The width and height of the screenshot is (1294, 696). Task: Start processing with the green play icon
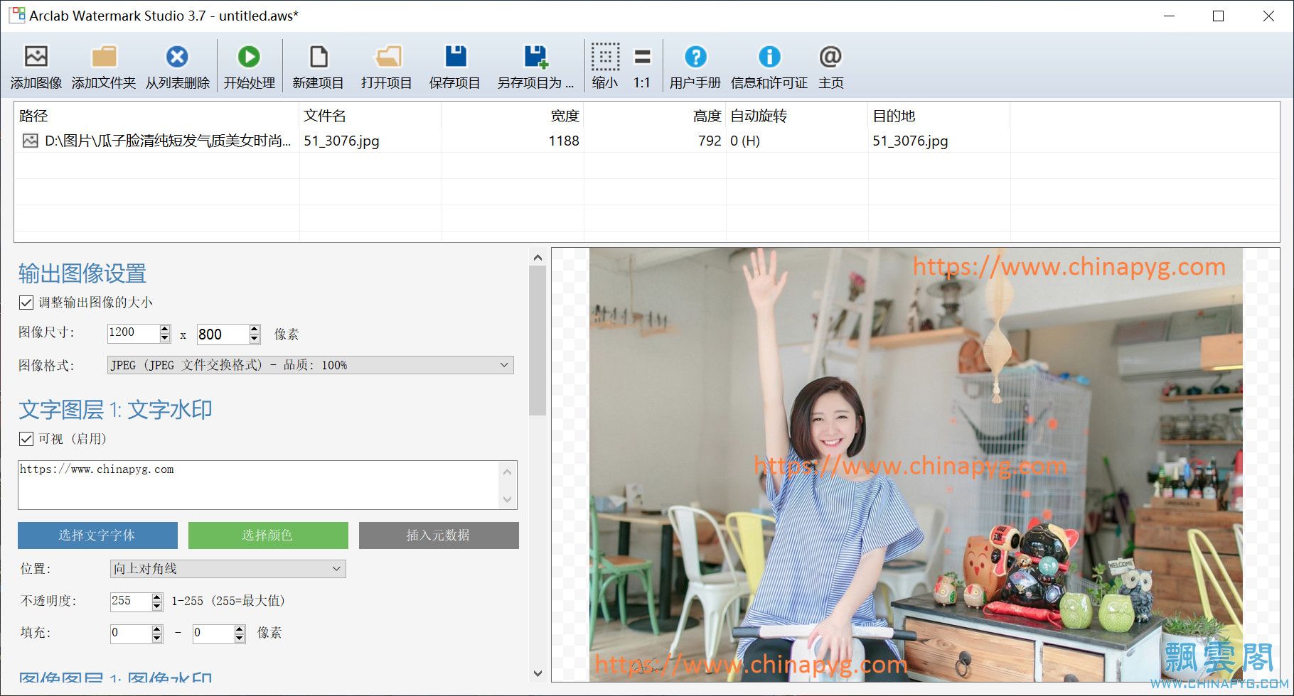[249, 57]
